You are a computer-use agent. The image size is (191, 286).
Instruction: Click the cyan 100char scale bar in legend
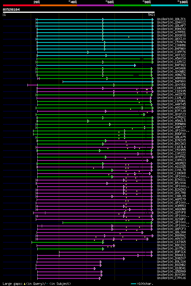(x=134, y=284)
